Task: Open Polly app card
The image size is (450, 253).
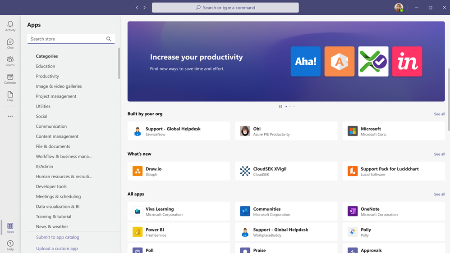Action: 394,232
